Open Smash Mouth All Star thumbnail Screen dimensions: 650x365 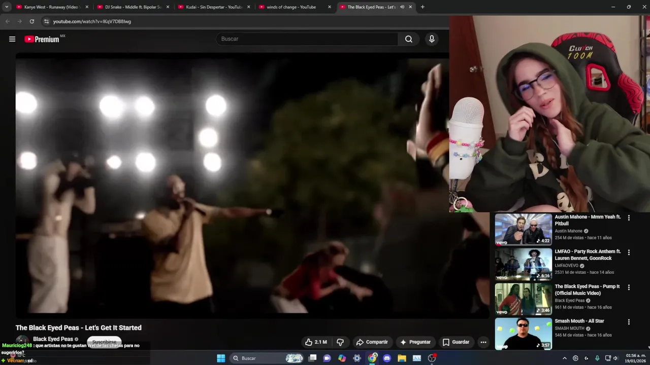coord(523,334)
